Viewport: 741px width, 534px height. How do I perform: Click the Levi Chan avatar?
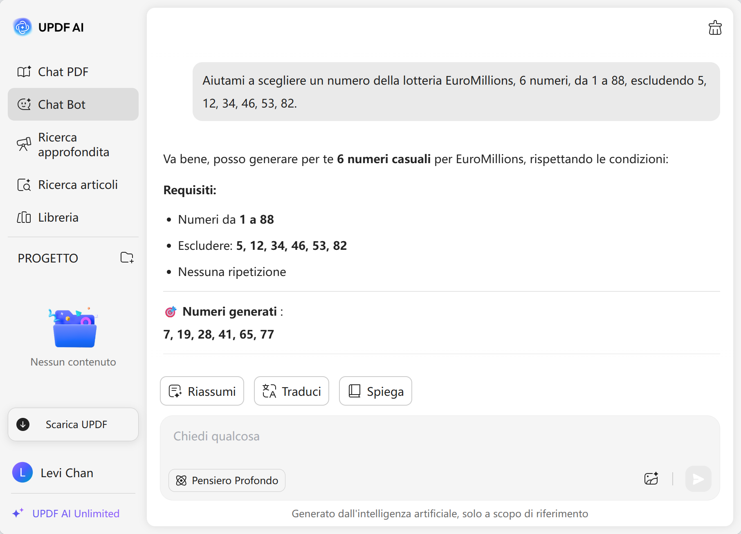click(22, 473)
